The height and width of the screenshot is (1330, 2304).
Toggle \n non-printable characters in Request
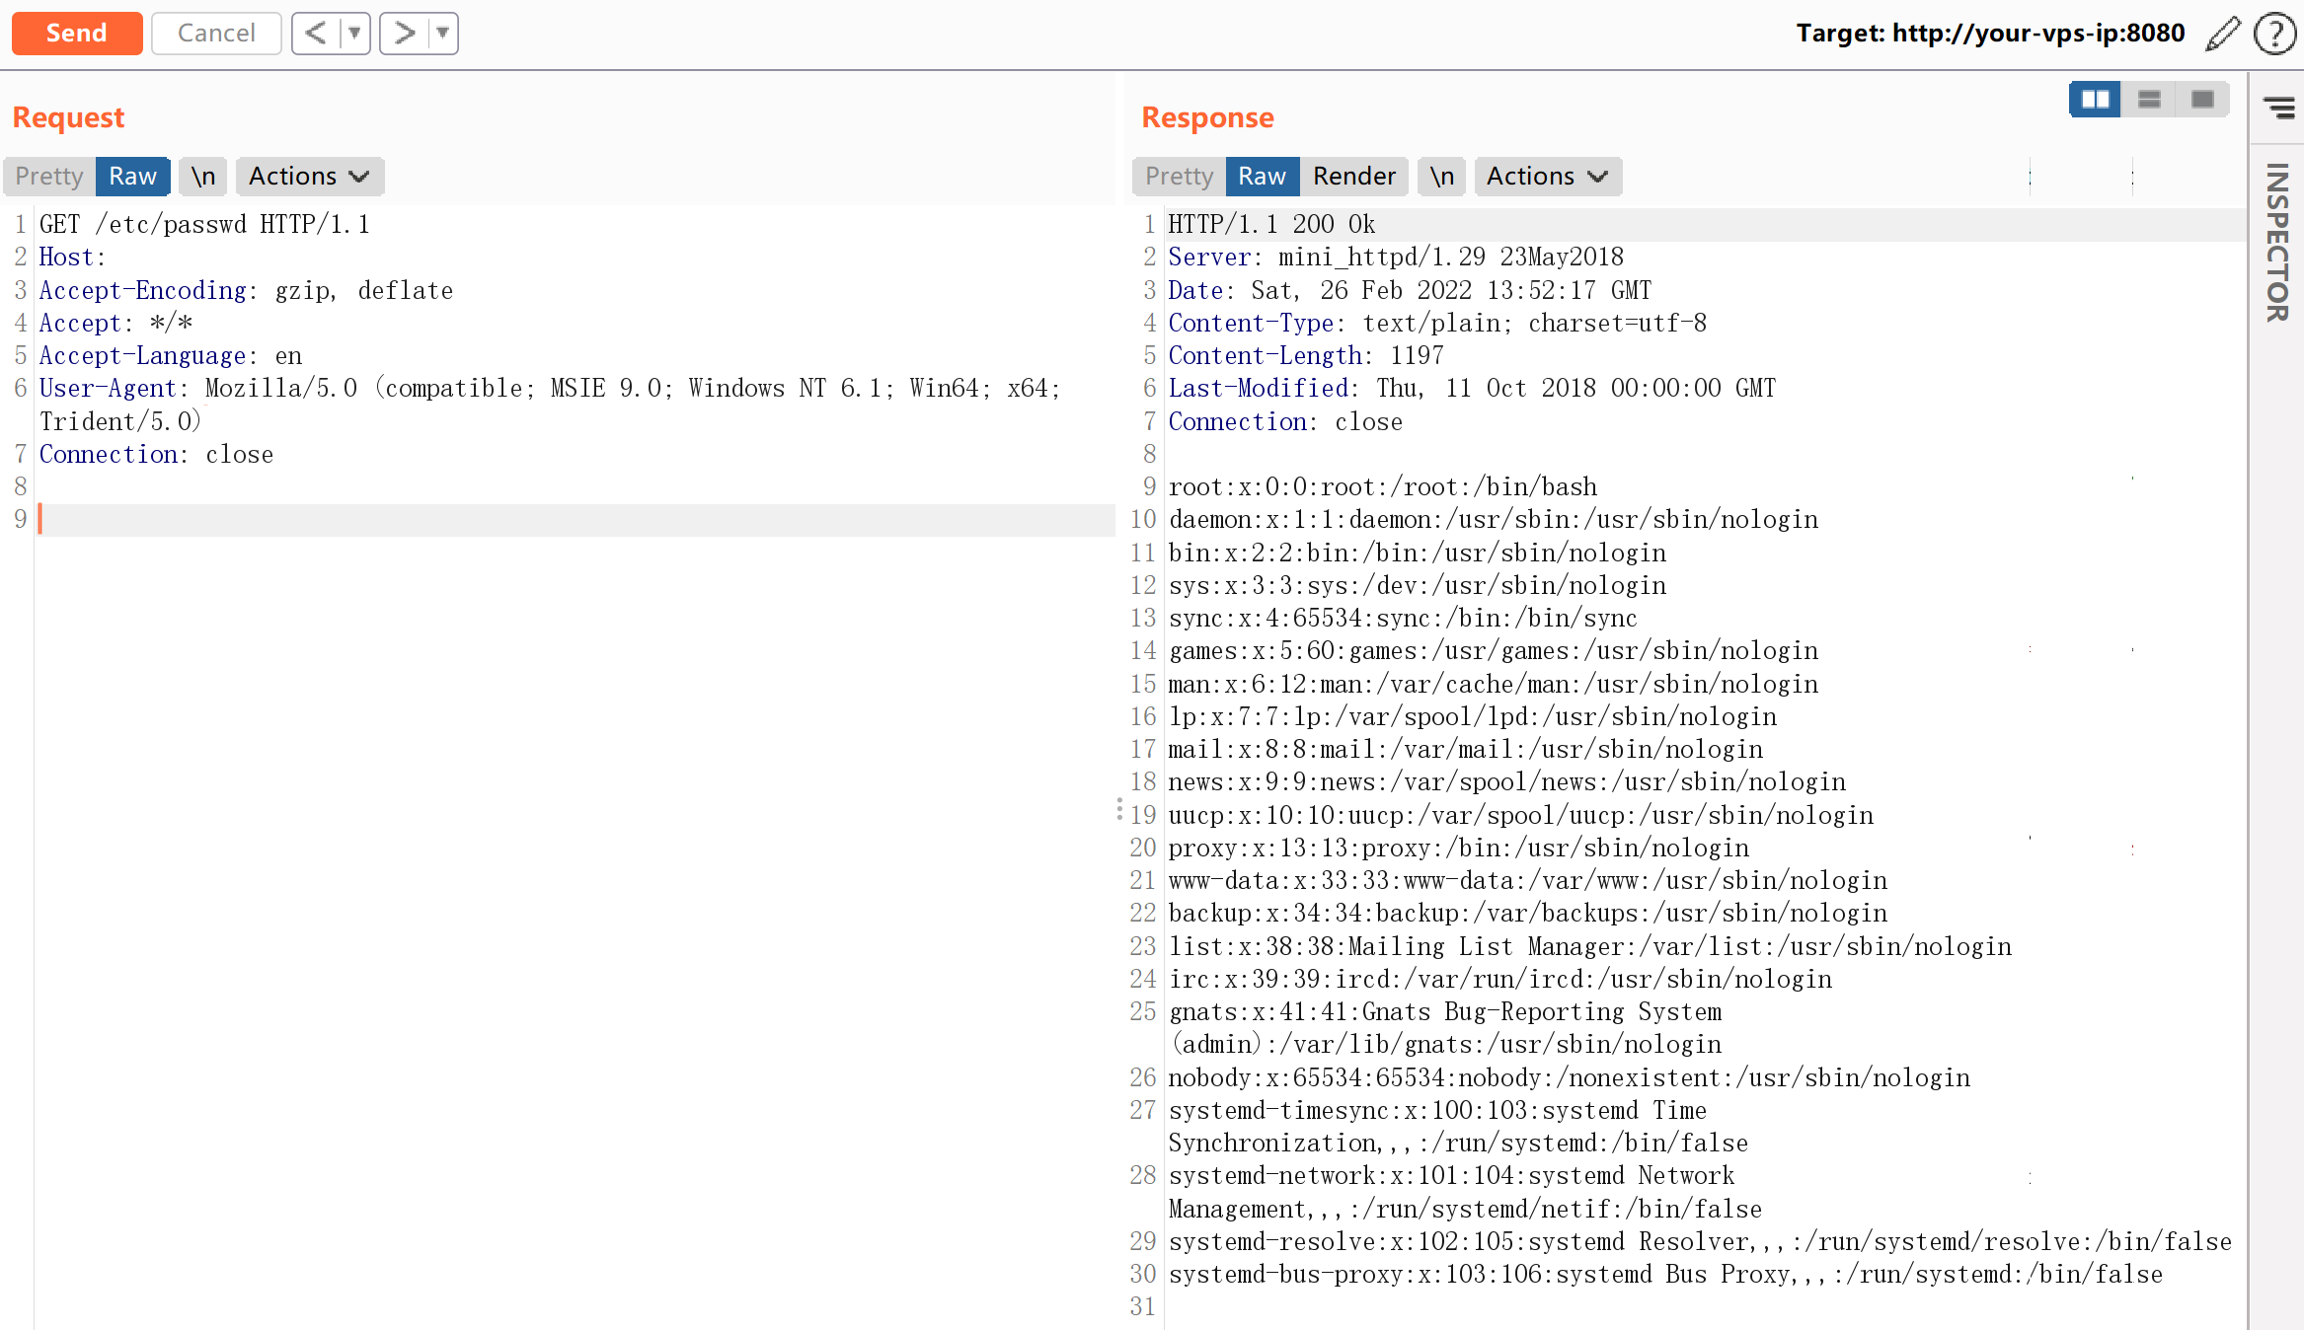click(203, 176)
